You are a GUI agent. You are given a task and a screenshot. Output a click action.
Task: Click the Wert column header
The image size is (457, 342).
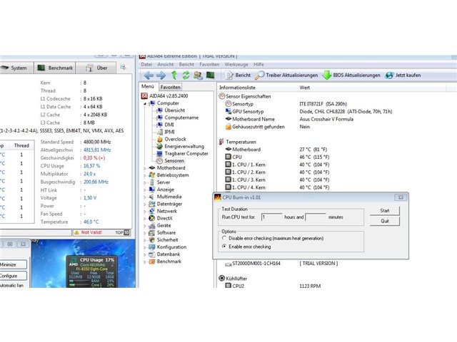(305, 88)
